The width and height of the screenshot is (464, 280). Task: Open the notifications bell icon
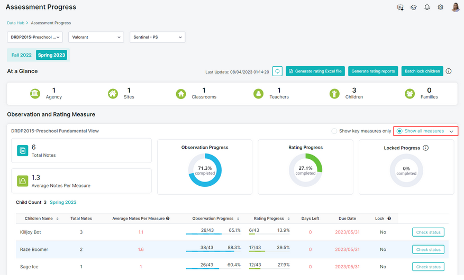tap(427, 7)
